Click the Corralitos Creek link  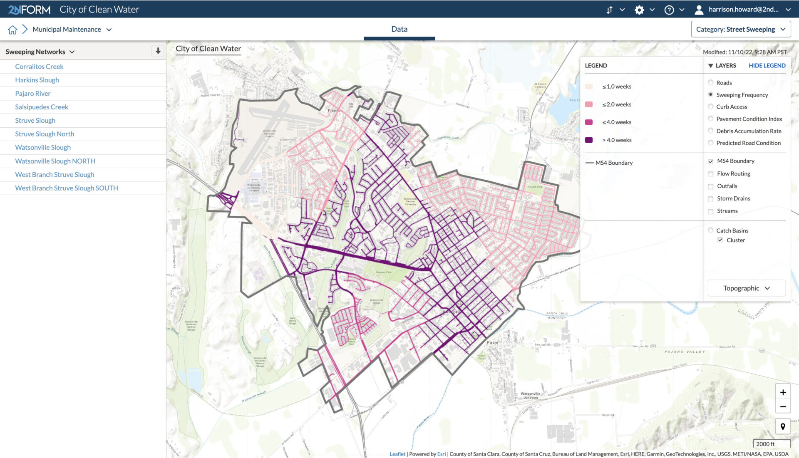[40, 66]
